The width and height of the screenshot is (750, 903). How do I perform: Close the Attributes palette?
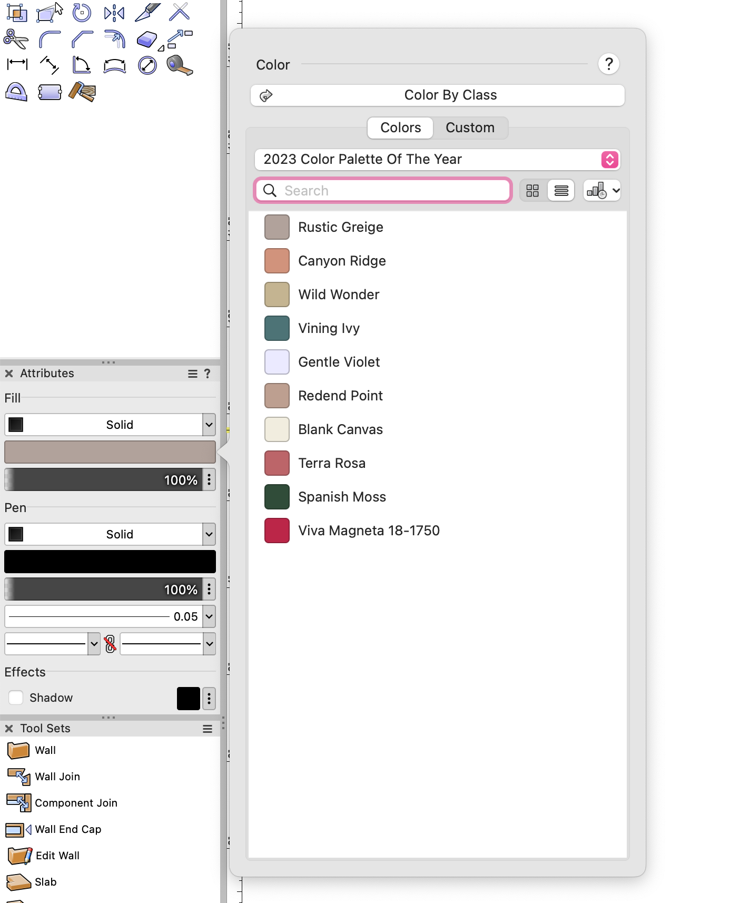(9, 374)
